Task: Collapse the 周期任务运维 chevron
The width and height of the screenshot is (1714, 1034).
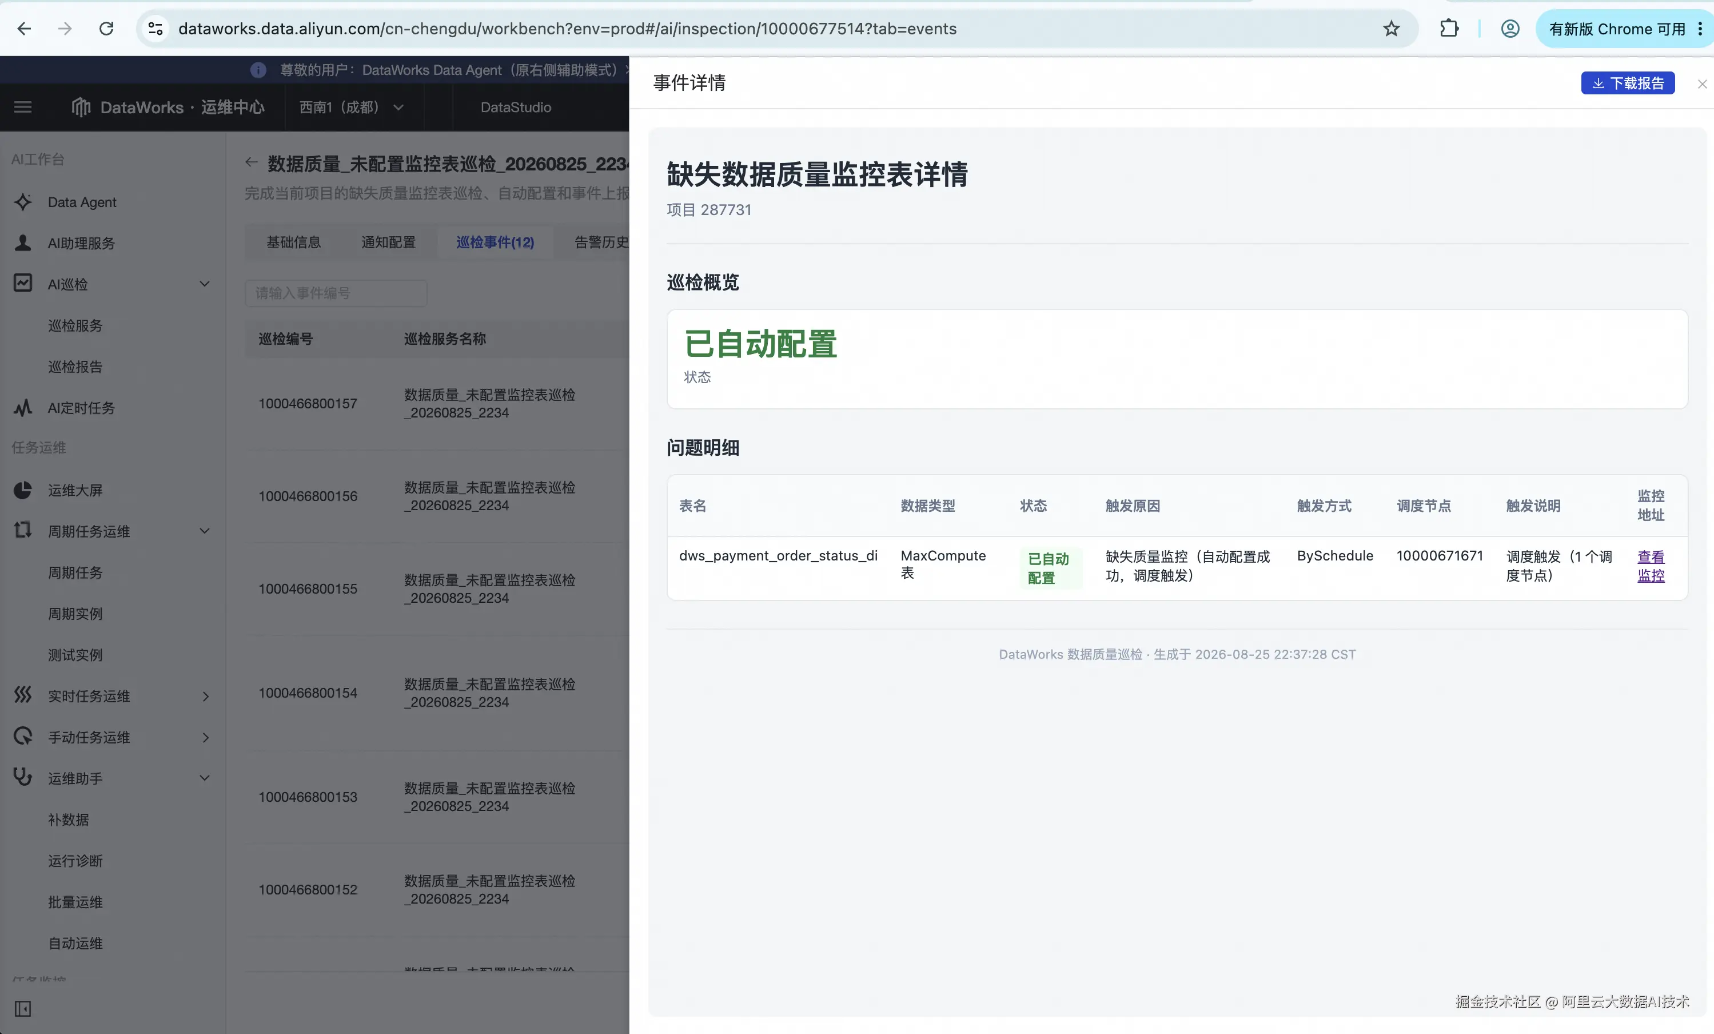Action: (205, 531)
